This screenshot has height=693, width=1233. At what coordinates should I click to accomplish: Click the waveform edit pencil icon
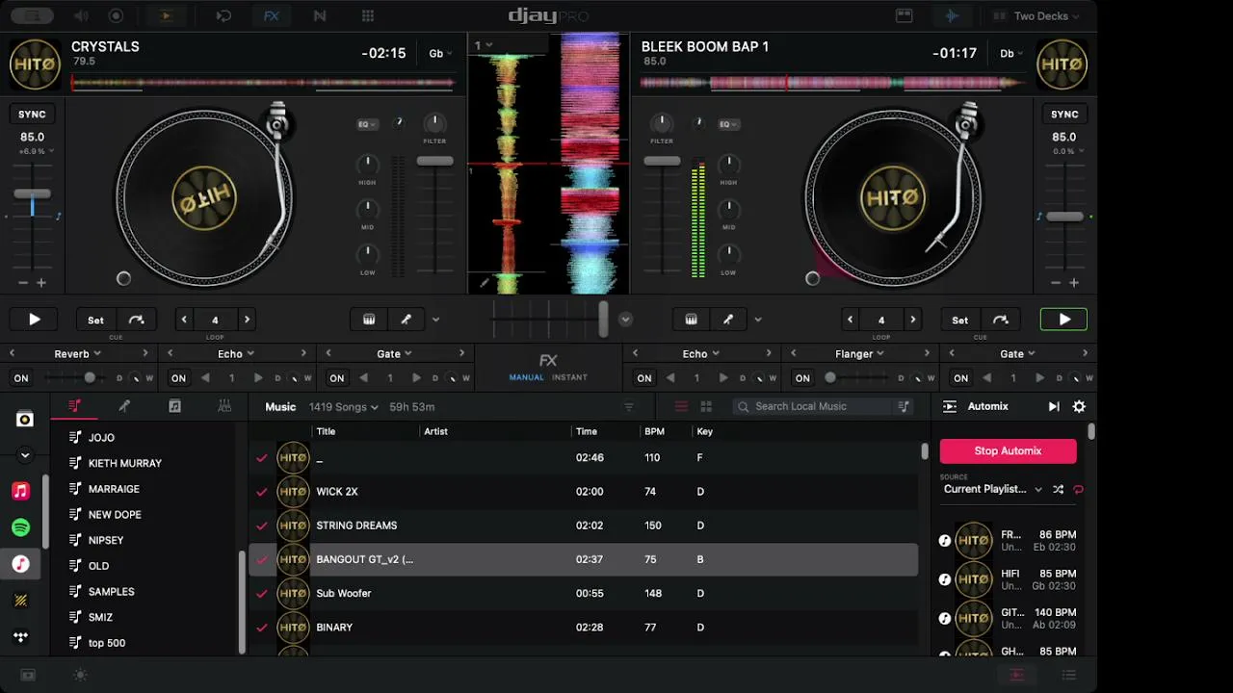(485, 283)
